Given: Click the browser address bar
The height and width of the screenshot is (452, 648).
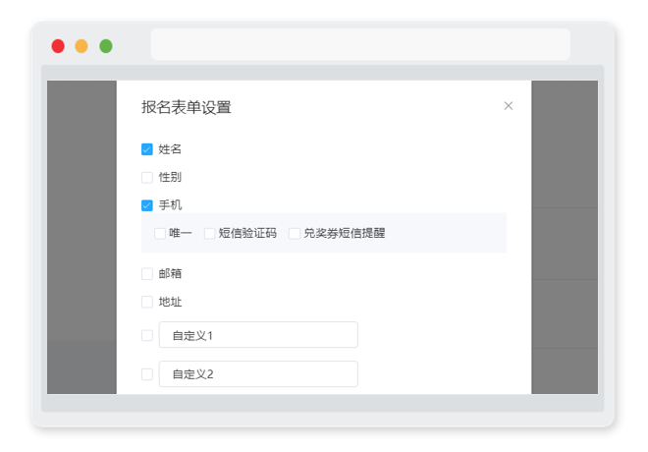Looking at the screenshot, I should (360, 44).
